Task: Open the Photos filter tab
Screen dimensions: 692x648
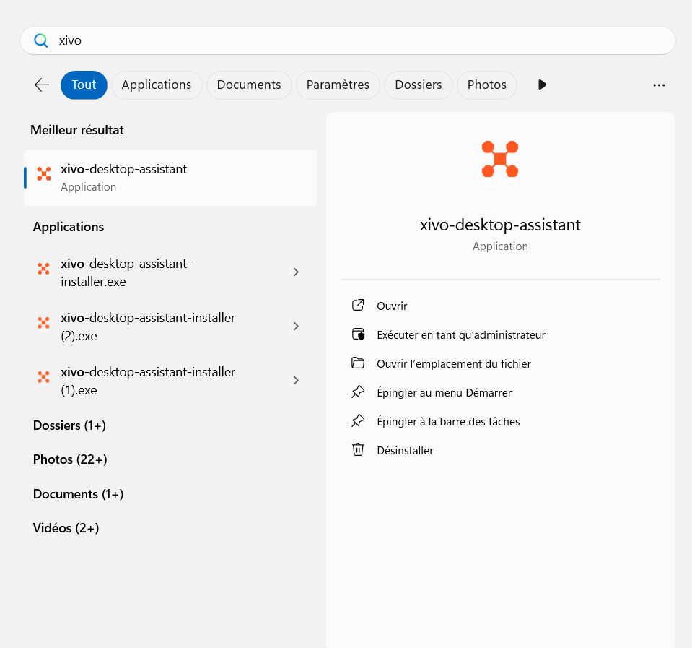Action: coord(487,85)
